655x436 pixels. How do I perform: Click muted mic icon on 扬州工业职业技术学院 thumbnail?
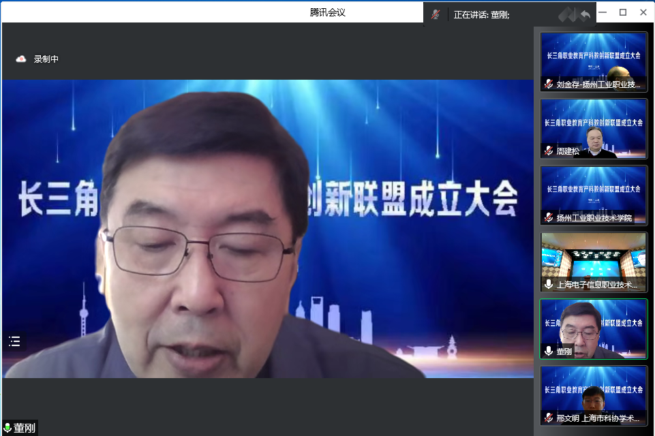pos(549,218)
